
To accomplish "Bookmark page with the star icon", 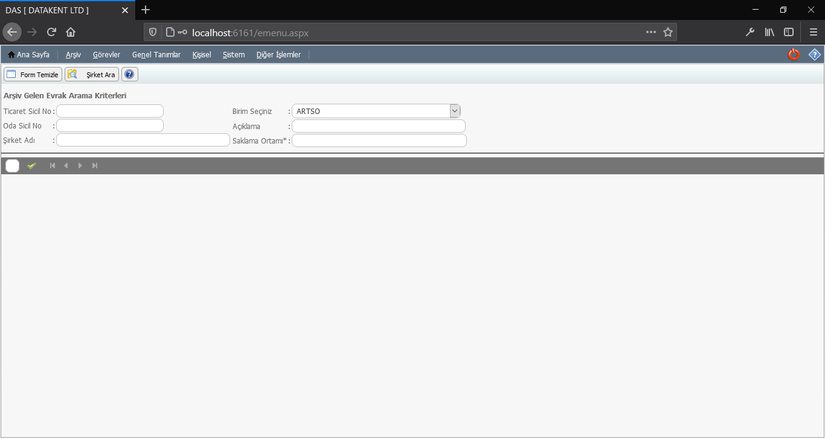I will pos(668,33).
